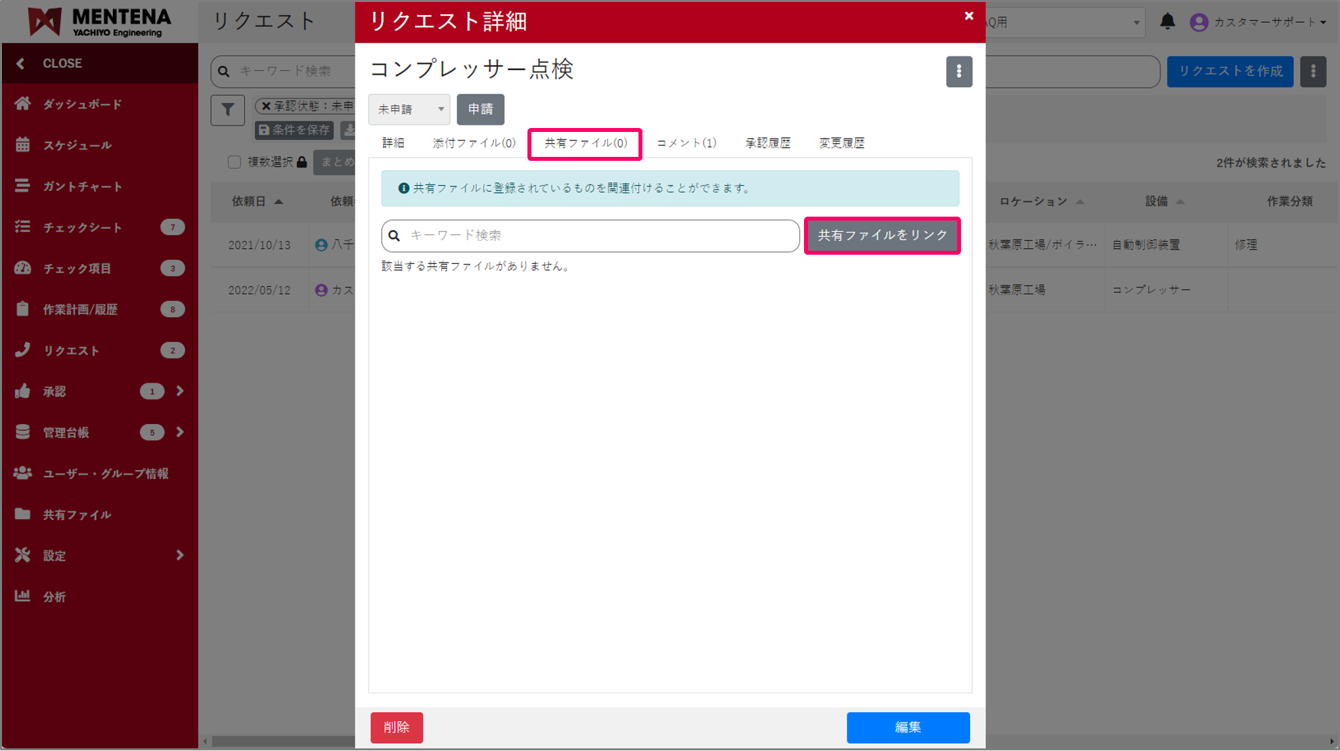Open the 分析 analytics section
This screenshot has width=1340, height=751.
point(55,596)
